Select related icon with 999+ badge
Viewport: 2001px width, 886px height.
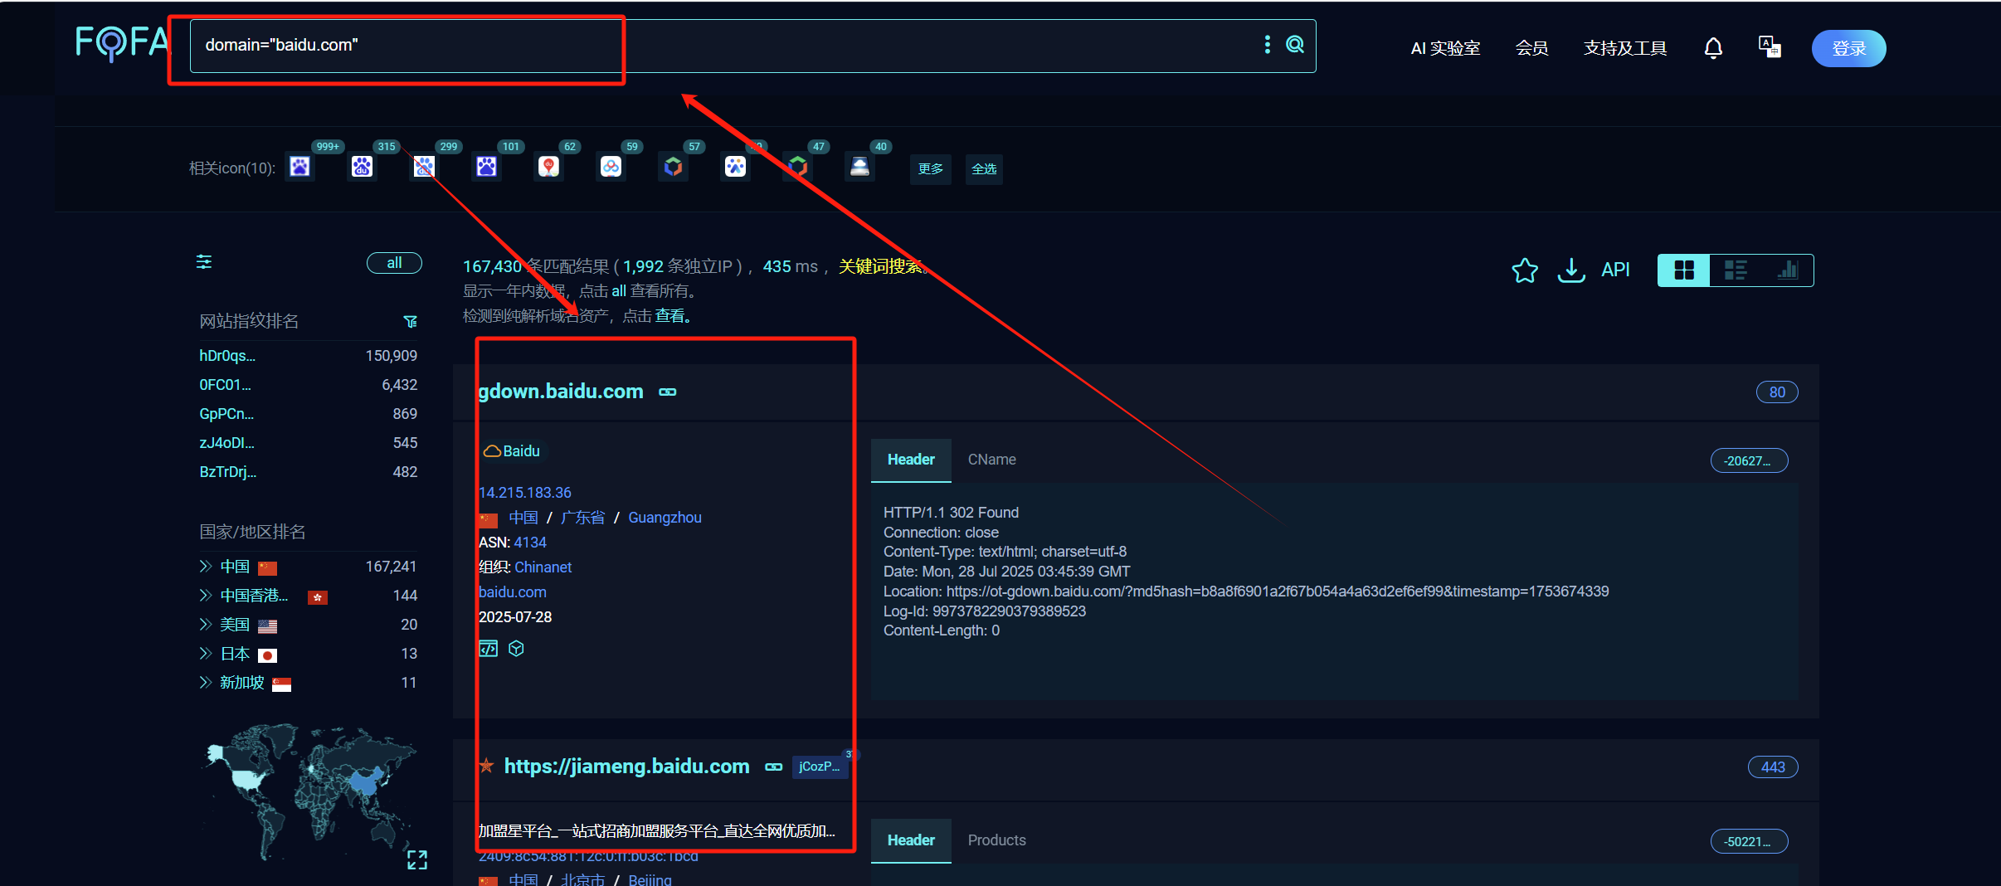click(x=300, y=167)
